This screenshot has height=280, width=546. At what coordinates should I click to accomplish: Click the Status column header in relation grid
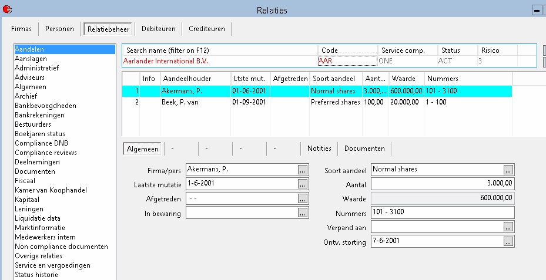(x=458, y=50)
